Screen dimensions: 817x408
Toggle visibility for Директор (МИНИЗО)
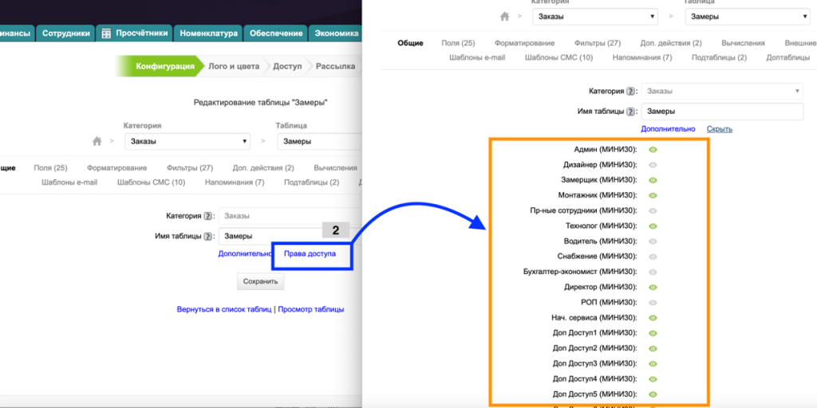[653, 287]
